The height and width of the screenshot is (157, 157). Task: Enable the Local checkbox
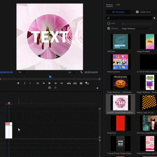click(109, 23)
